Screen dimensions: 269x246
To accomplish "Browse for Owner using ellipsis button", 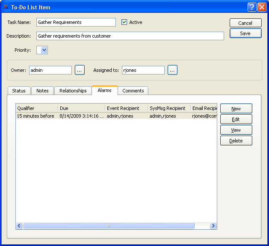I will click(80, 70).
